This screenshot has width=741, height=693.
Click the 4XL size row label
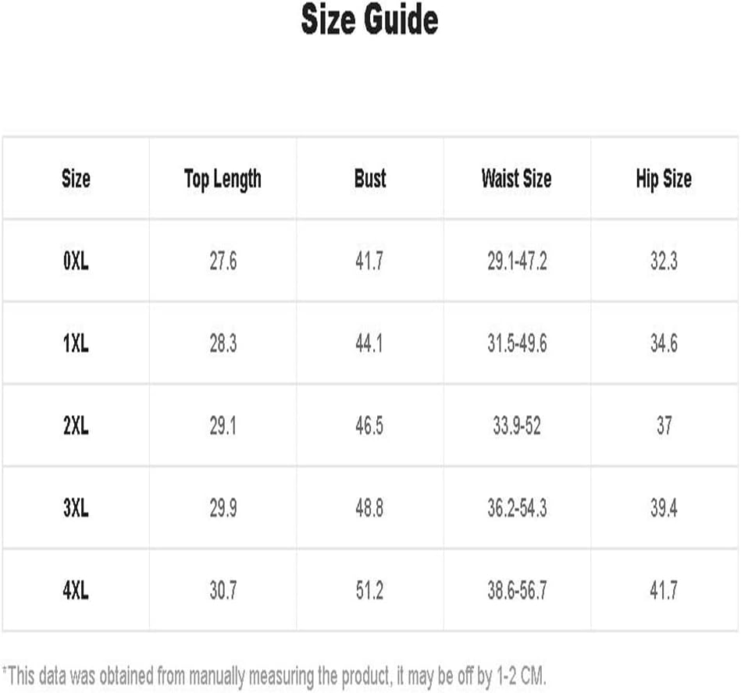76,590
